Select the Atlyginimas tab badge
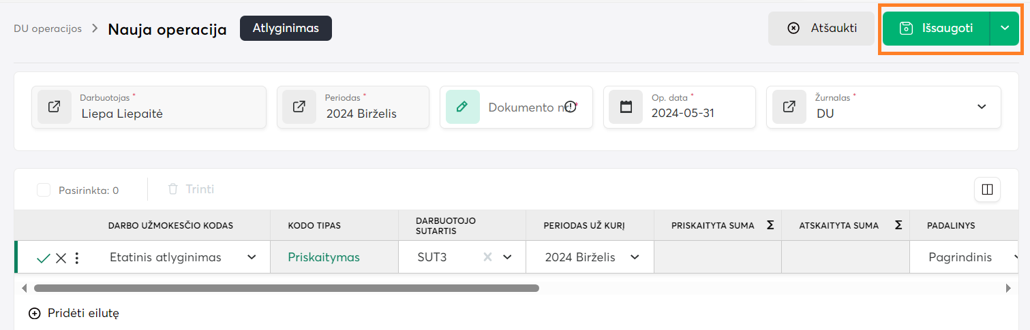 286,29
